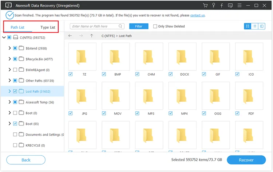Uncheck the GIF folder checkbox
273x172 pixels.
[204, 74]
